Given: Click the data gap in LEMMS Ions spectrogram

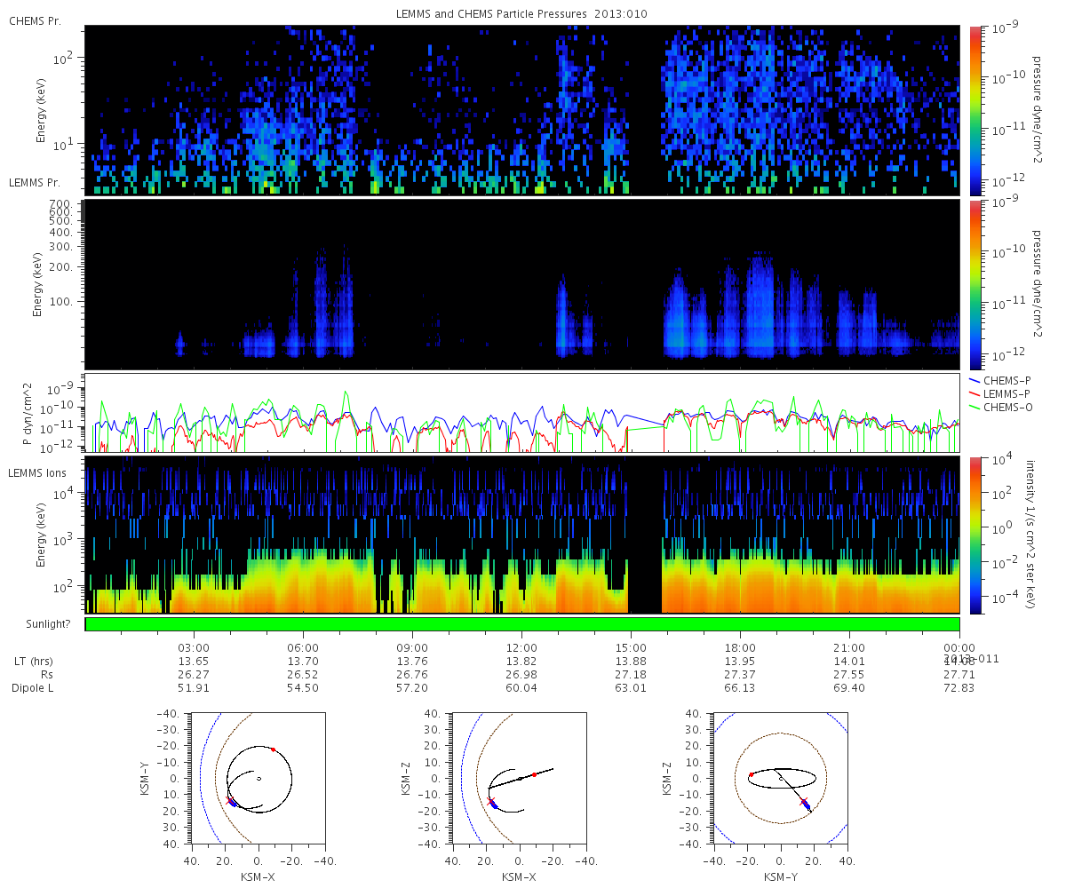Looking at the screenshot, I should point(645,535).
